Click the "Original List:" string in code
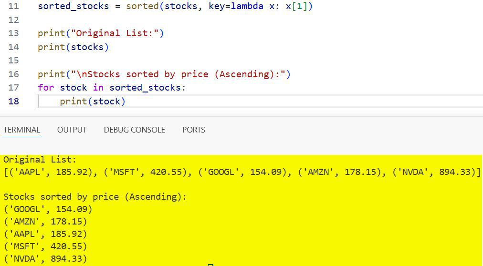The width and height of the screenshot is (483, 266). coord(115,33)
